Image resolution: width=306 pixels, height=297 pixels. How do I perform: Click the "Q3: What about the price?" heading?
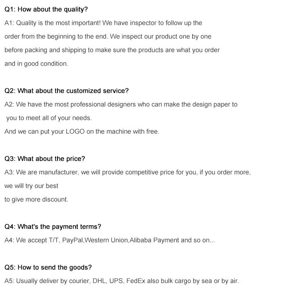tap(45, 158)
